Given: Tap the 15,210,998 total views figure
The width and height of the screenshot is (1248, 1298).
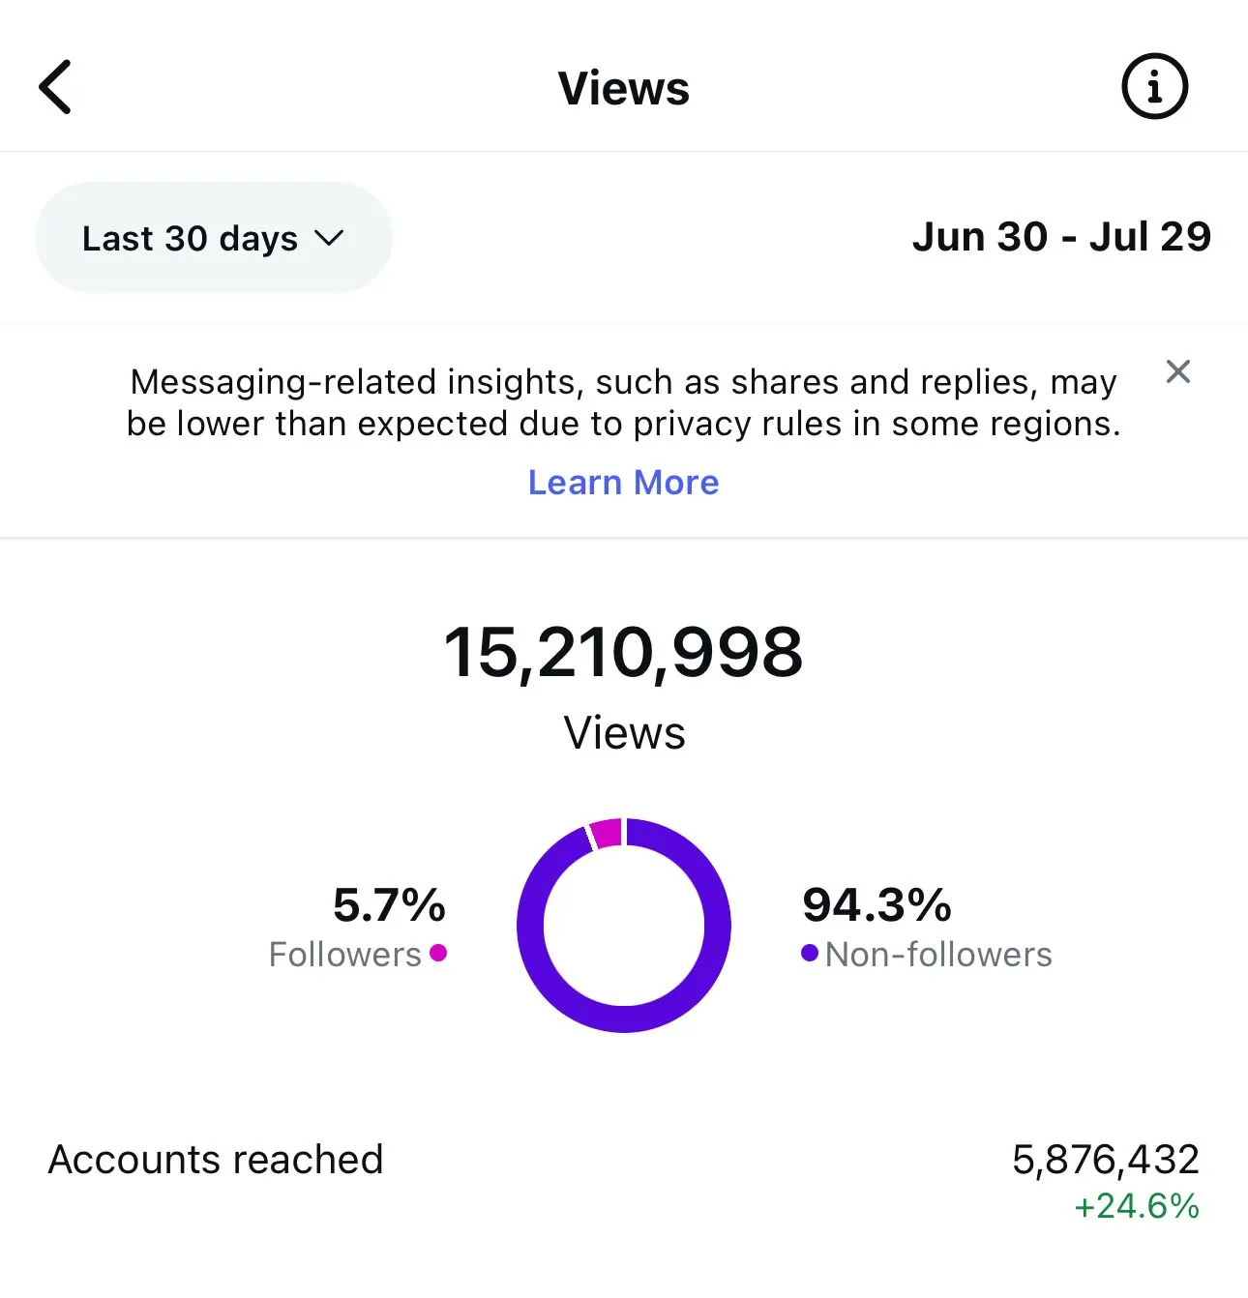Looking at the screenshot, I should pyautogui.click(x=624, y=652).
